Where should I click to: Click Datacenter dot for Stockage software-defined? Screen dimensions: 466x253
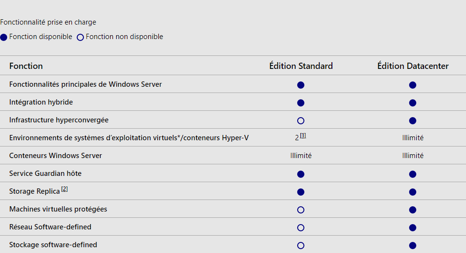[412, 245]
